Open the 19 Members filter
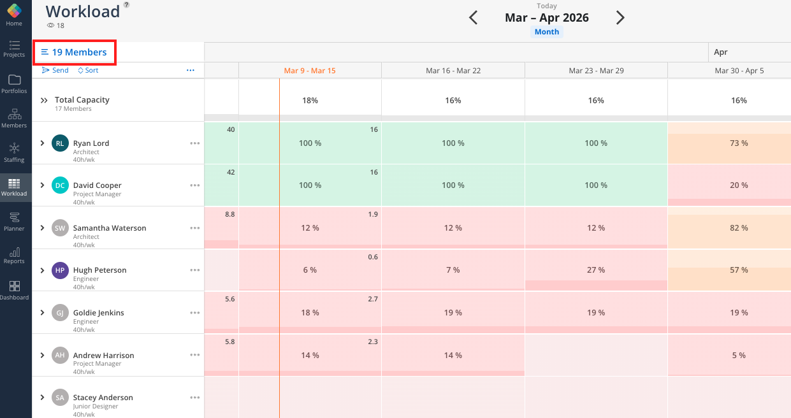The width and height of the screenshot is (791, 418). 74,52
